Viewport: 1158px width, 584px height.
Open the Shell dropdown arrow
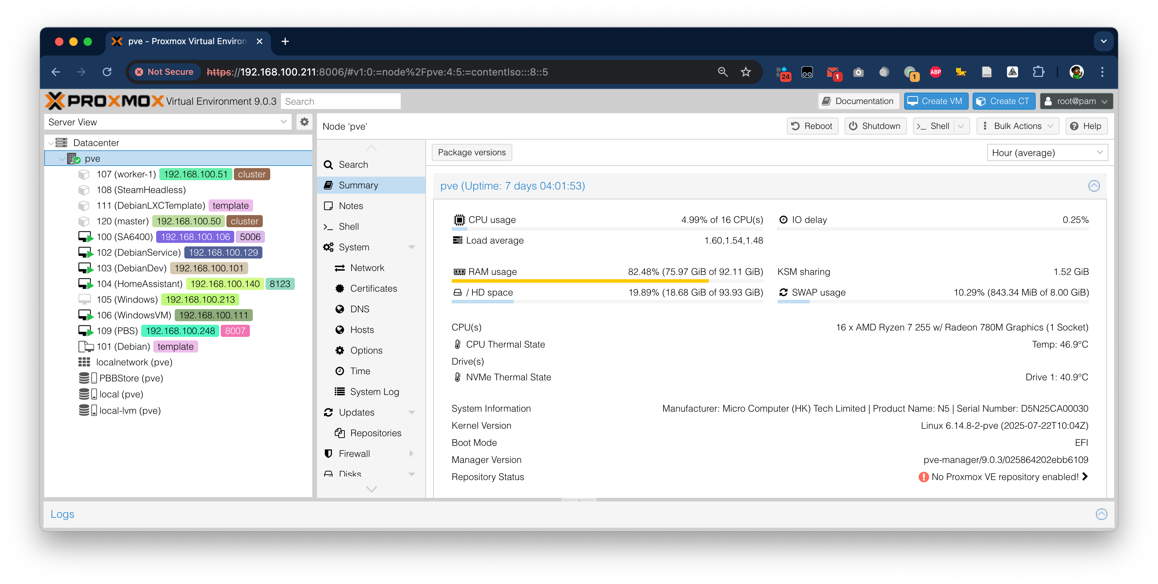960,126
